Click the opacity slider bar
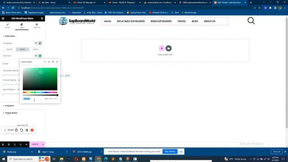The image size is (288, 162). coord(40,95)
